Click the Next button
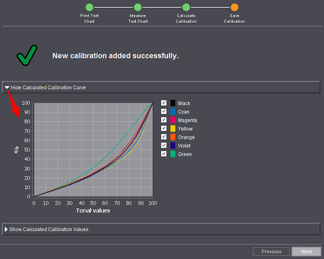Image resolution: width=324 pixels, height=259 pixels. [x=307, y=252]
